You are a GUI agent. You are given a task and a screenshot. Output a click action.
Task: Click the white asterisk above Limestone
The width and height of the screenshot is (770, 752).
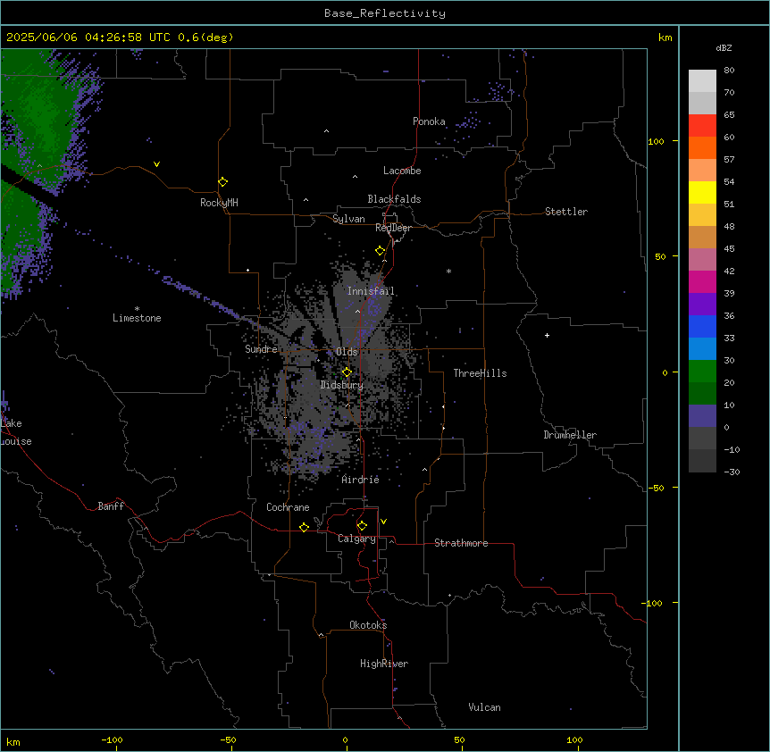tap(137, 309)
